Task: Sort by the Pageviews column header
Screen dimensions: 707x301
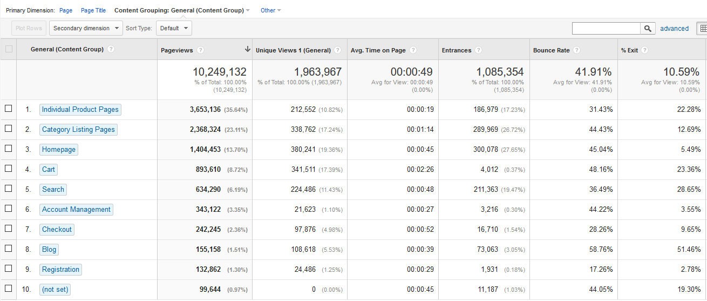Action: click(x=176, y=50)
